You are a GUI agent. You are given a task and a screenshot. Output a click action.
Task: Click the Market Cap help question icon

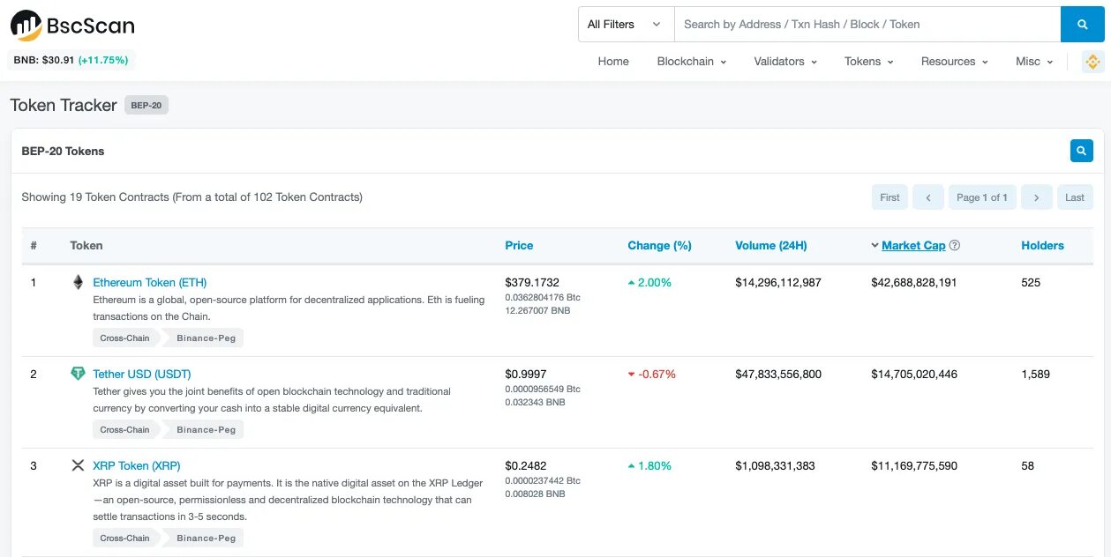[954, 246]
